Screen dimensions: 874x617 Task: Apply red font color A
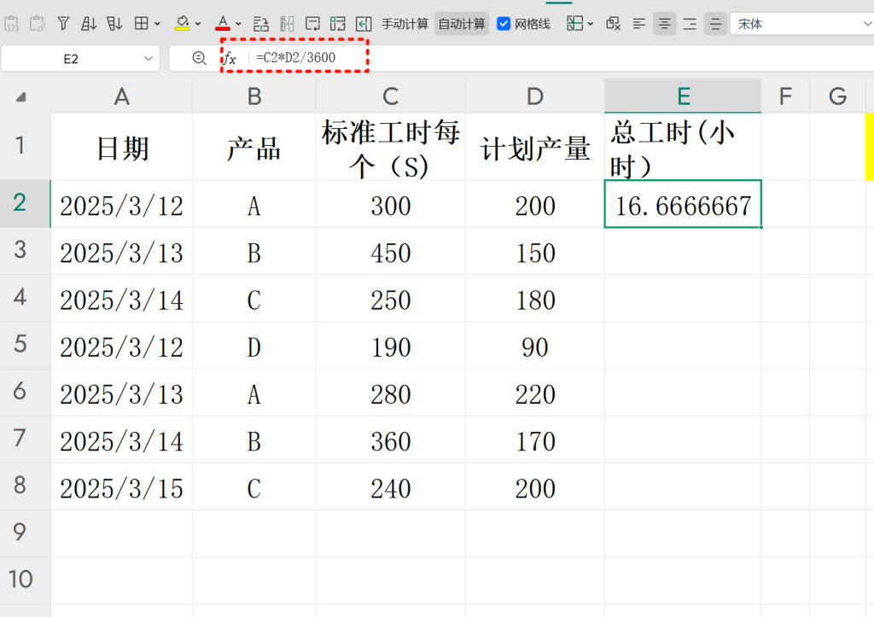click(x=223, y=23)
